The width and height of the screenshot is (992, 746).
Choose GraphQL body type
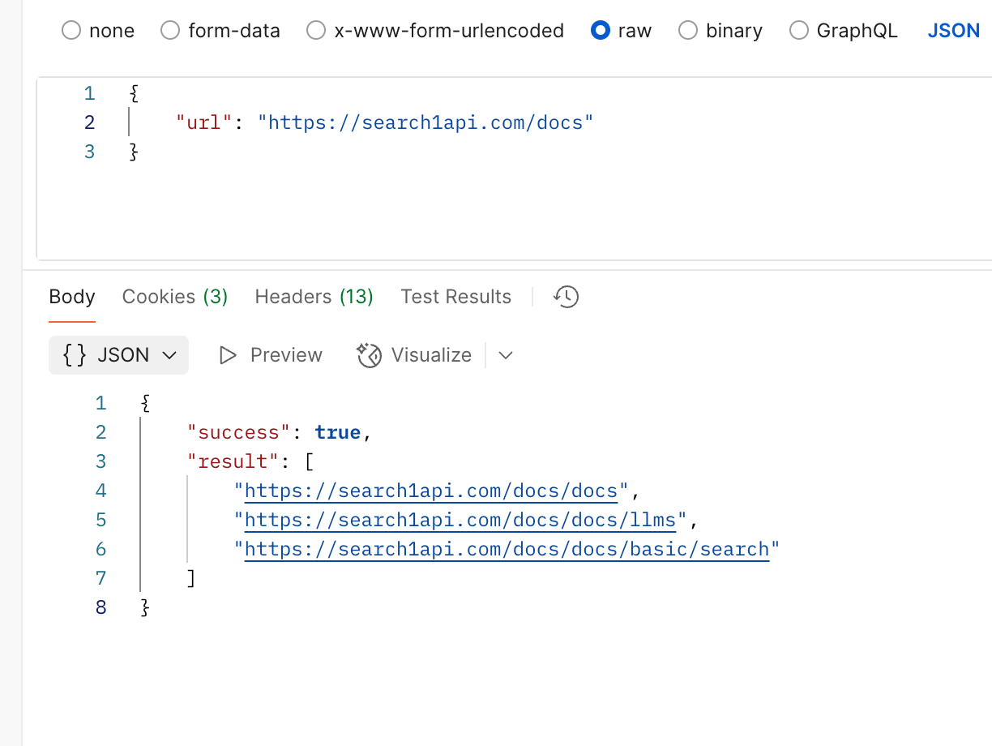coord(799,31)
